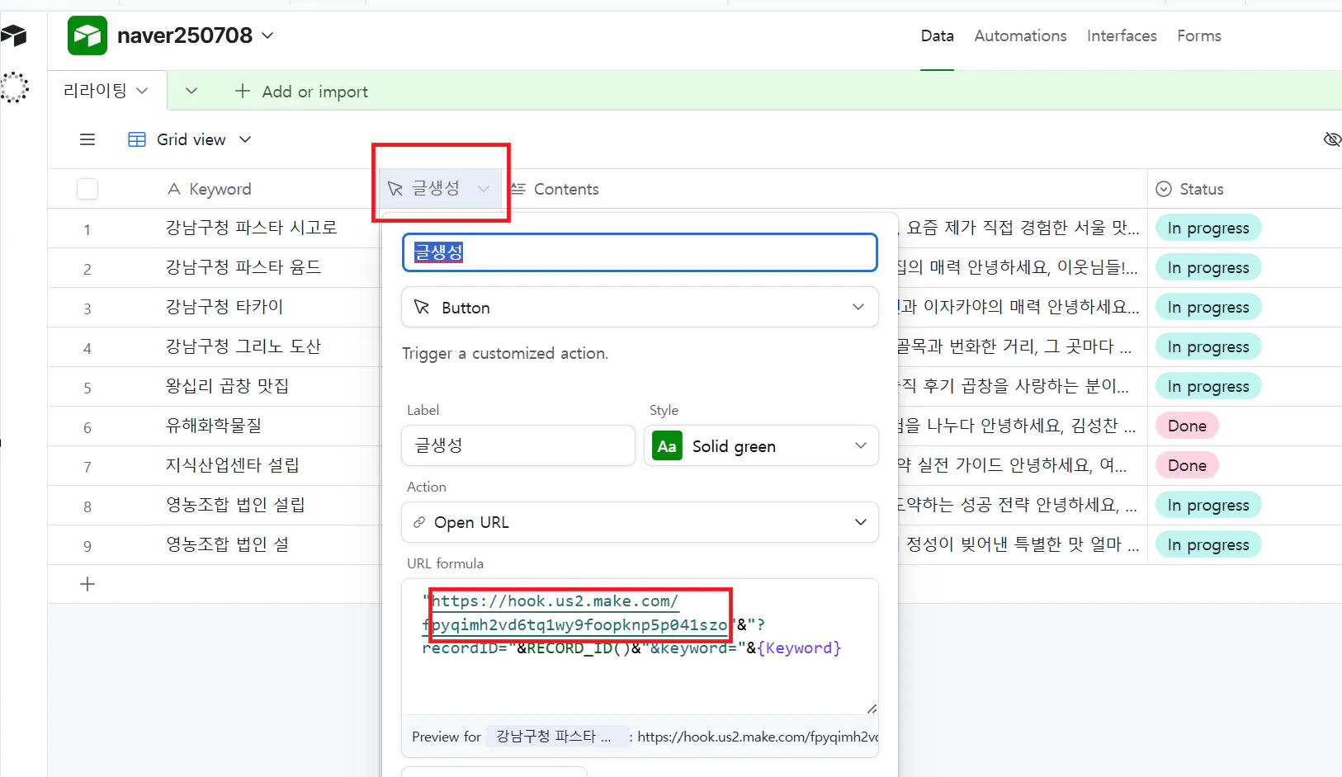Viewport: 1342px width, 777px height.
Task: Click the Airtable home logo in sidebar
Action: (14, 35)
